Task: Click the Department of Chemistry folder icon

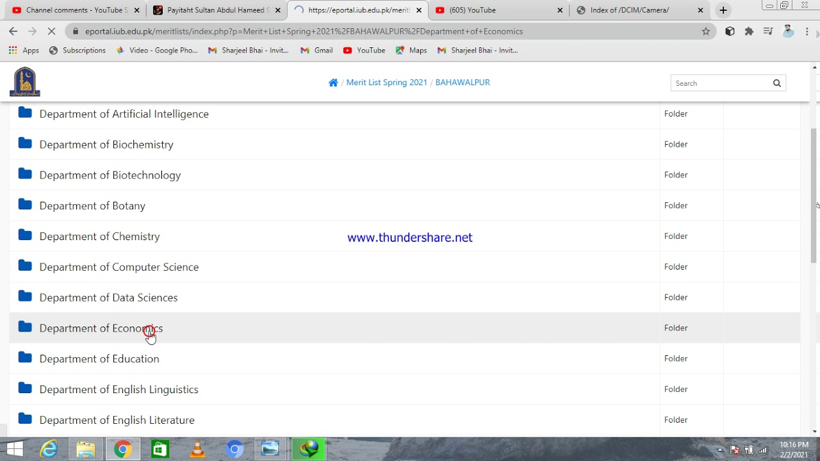Action: pos(25,236)
